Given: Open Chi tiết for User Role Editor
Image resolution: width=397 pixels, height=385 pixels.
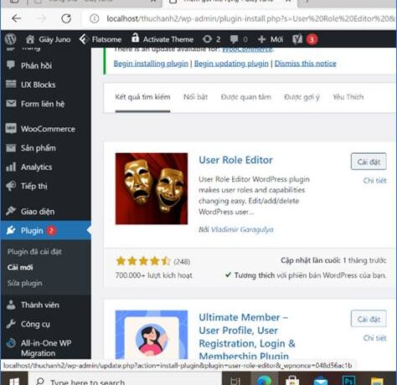Looking at the screenshot, I should tap(374, 181).
